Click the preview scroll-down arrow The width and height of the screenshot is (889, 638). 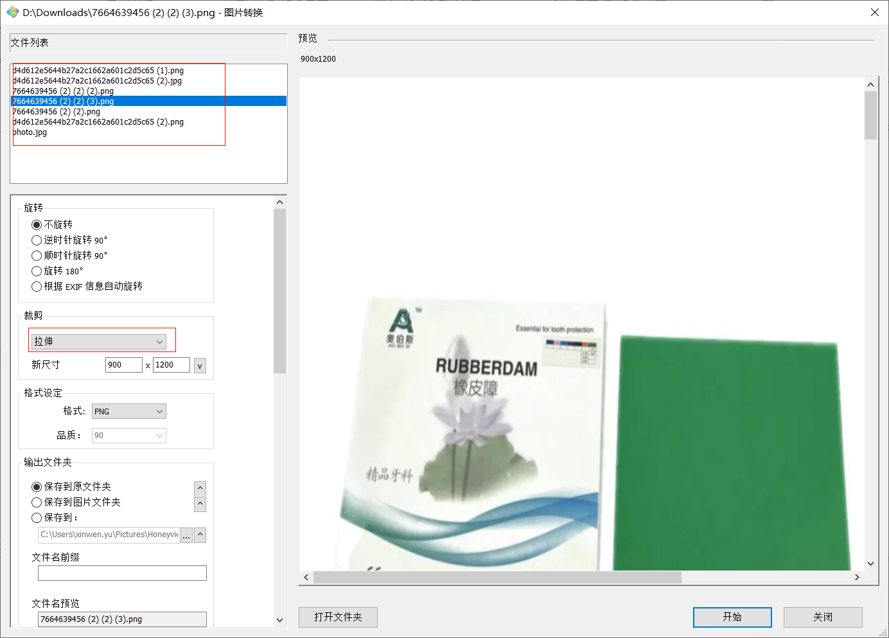pos(870,563)
